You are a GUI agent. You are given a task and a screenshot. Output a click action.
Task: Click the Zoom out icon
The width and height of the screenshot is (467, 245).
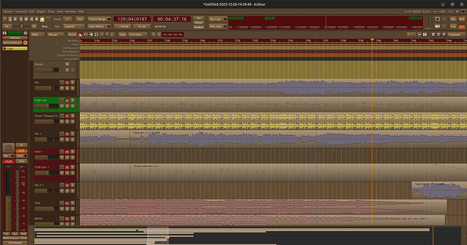click(x=433, y=35)
